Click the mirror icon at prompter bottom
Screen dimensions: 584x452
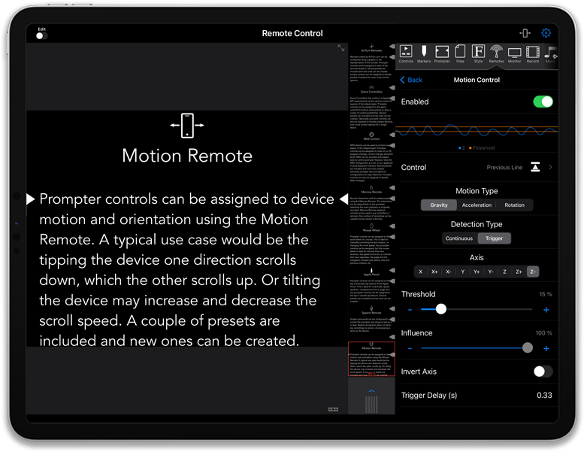pos(333,409)
